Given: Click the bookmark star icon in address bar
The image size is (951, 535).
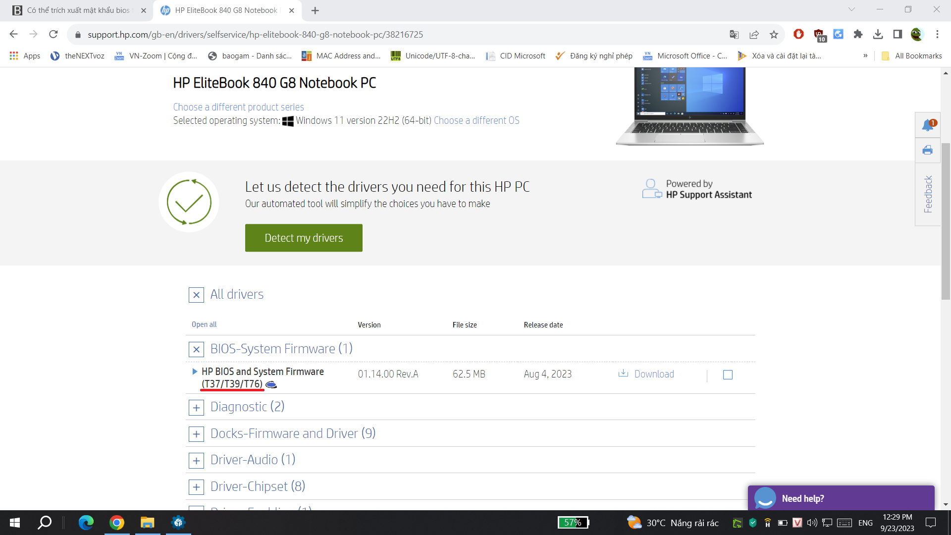Looking at the screenshot, I should (x=774, y=35).
